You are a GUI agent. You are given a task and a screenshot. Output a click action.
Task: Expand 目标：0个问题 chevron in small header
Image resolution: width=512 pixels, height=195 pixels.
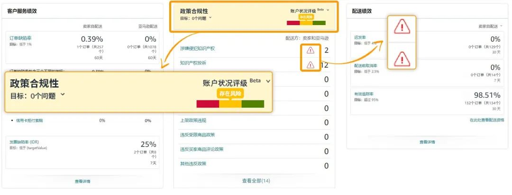click(210, 18)
